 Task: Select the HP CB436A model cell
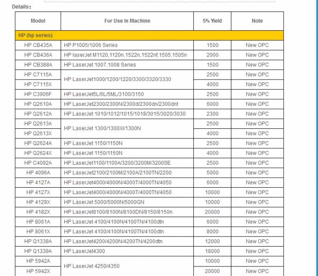(x=38, y=55)
